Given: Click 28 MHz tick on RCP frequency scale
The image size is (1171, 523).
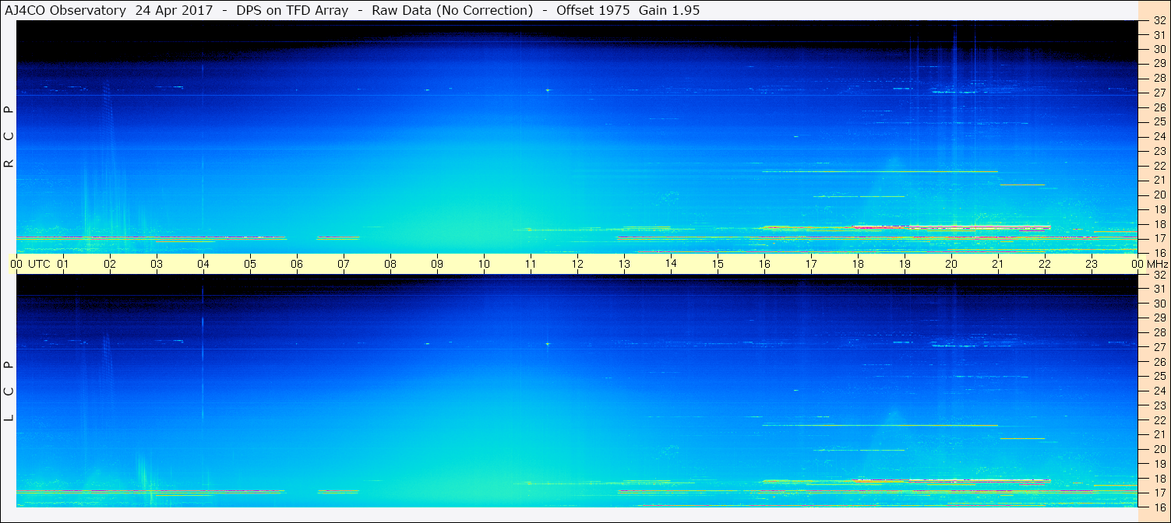Looking at the screenshot, I should 1159,79.
